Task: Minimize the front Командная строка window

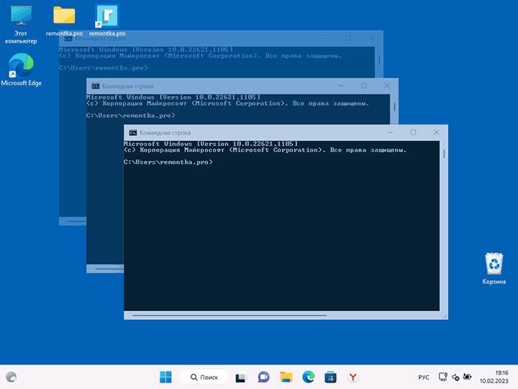Action: tap(391, 133)
